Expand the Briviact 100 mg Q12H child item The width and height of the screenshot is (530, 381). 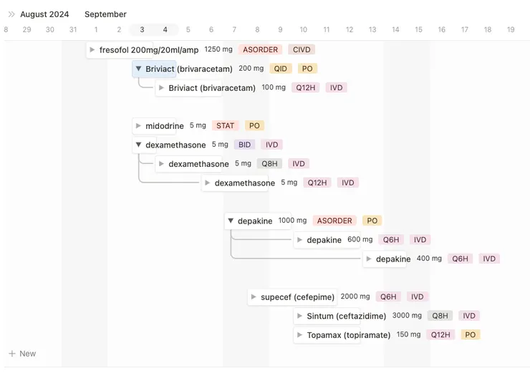[x=161, y=88]
